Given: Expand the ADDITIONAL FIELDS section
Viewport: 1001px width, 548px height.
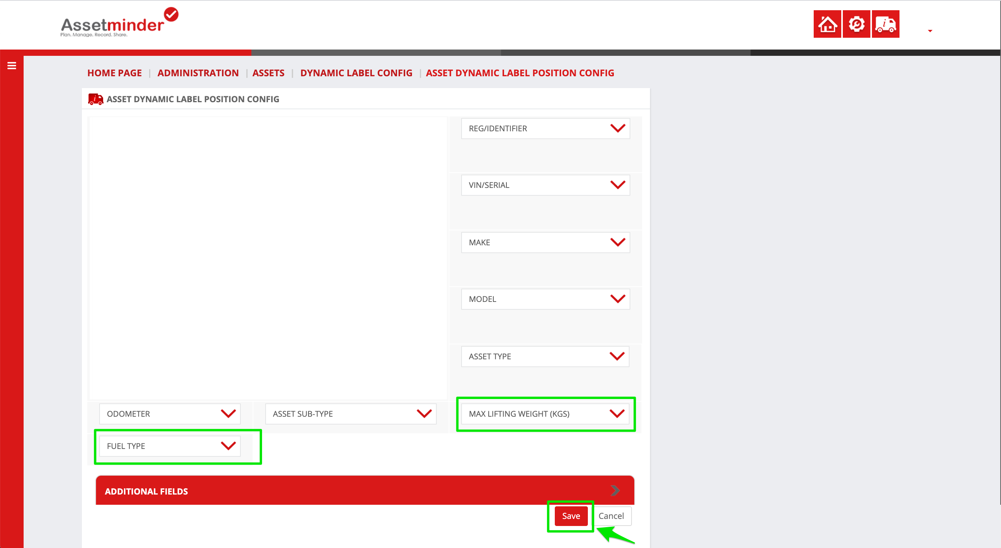Looking at the screenshot, I should tap(365, 491).
